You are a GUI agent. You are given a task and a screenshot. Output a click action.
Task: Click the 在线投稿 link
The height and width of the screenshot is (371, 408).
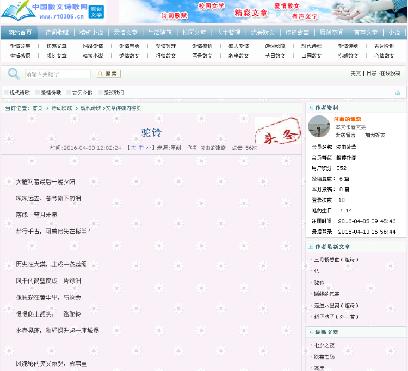click(x=390, y=74)
